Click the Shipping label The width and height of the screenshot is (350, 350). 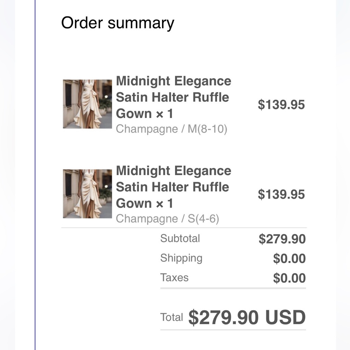pyautogui.click(x=181, y=258)
